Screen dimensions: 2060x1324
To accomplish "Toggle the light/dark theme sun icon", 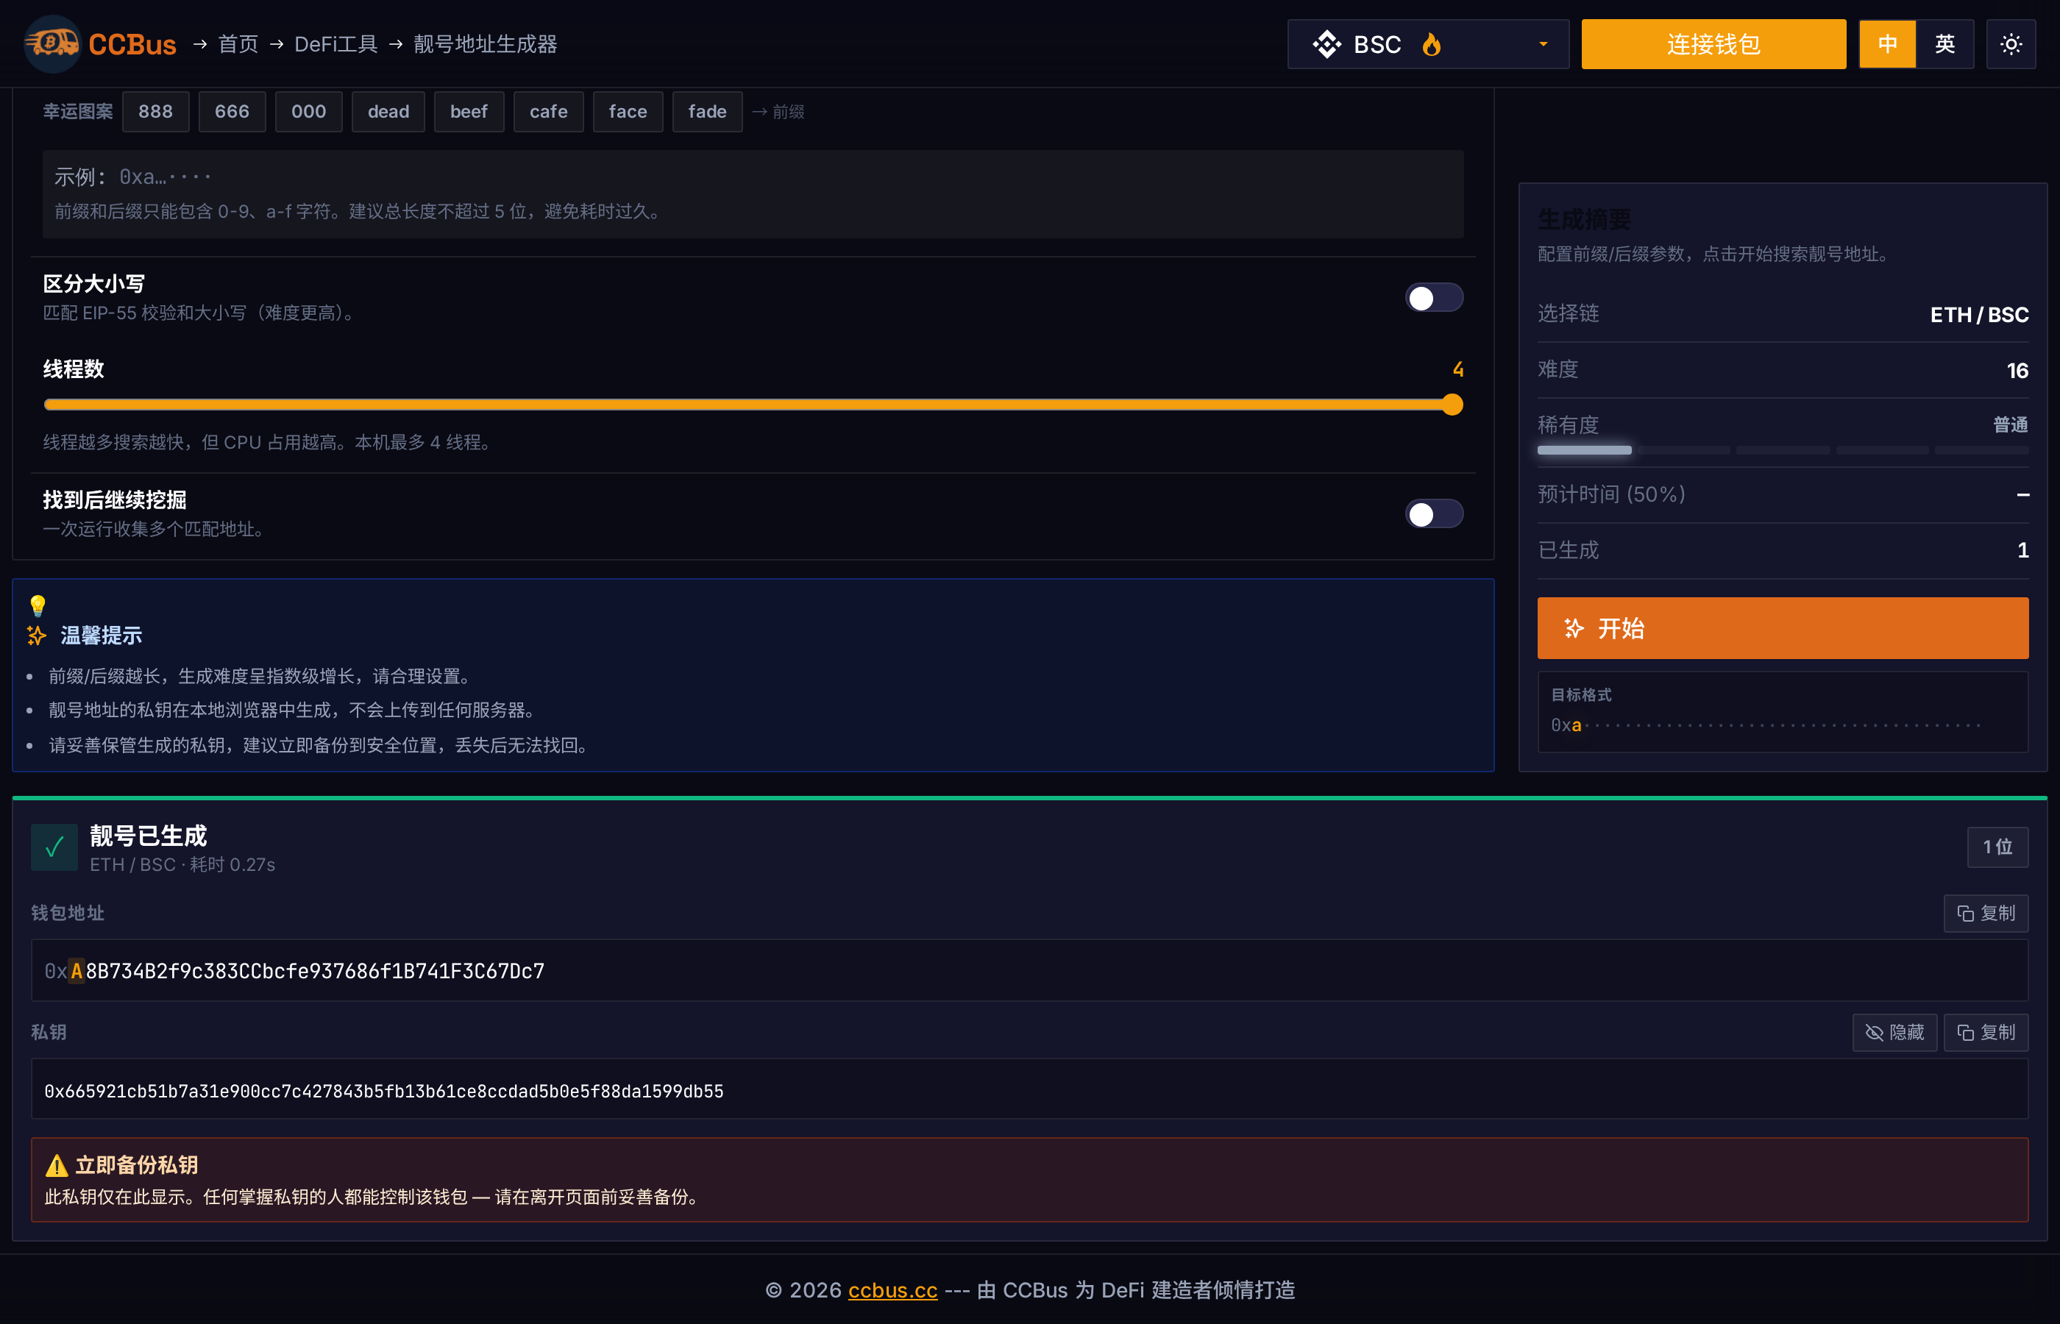I will tap(2010, 44).
